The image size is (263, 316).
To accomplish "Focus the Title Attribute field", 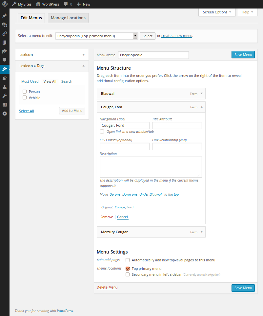I will click(x=177, y=125).
